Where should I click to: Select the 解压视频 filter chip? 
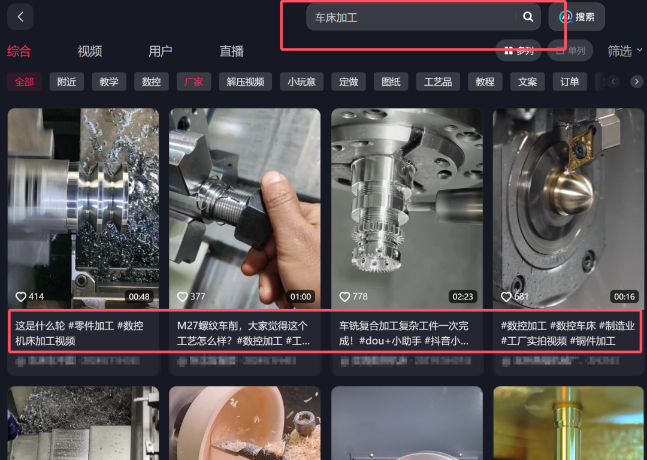click(x=246, y=81)
